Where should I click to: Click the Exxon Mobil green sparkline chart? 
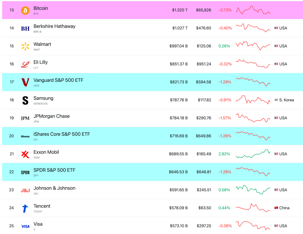[x=253, y=154]
